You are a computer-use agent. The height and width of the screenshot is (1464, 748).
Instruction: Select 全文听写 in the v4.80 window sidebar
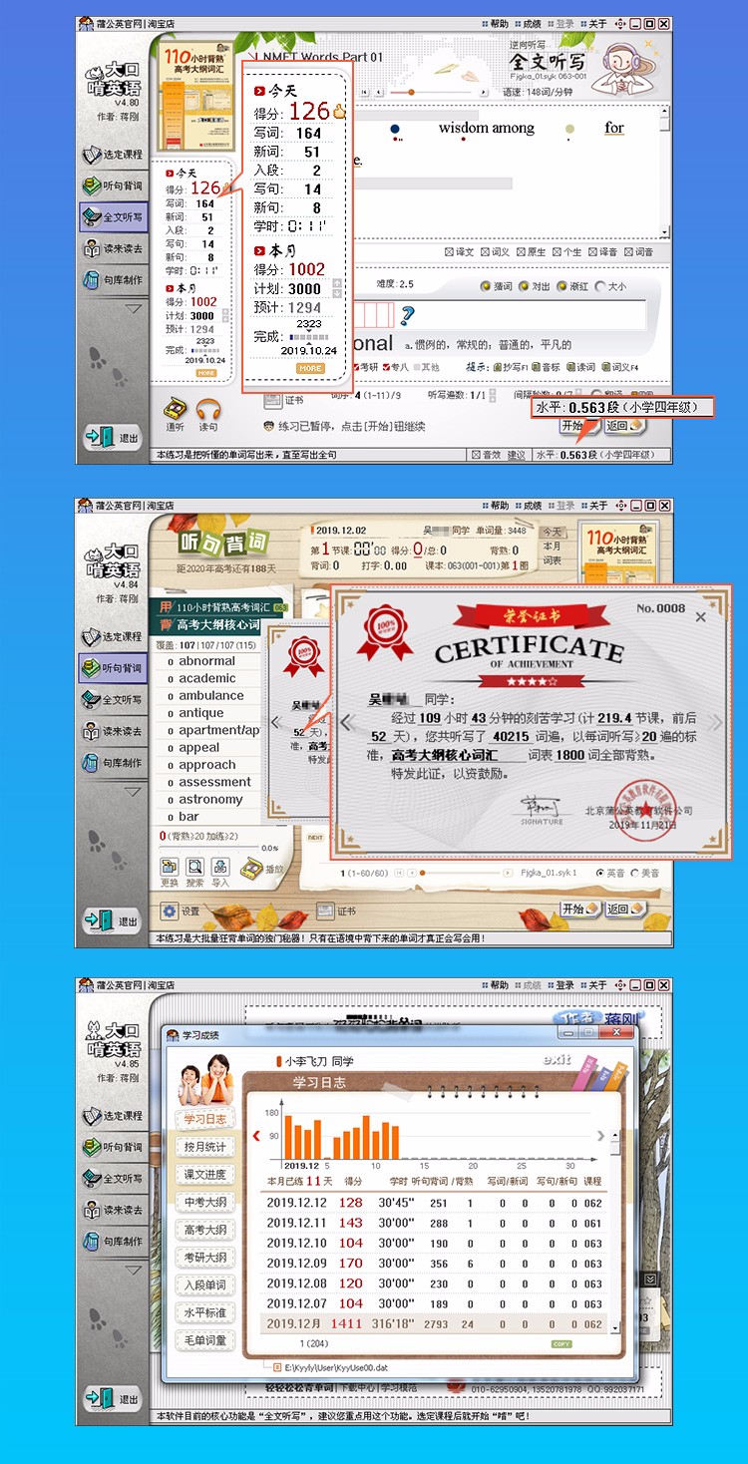[x=113, y=216]
